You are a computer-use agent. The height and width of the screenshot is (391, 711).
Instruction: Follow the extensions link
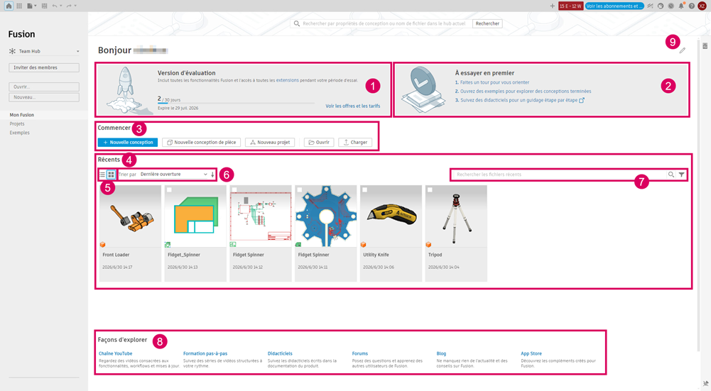coord(288,80)
